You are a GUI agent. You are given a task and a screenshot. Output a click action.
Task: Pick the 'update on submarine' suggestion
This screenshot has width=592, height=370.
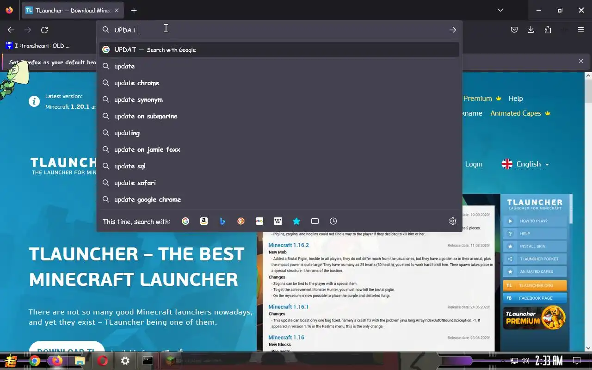[279, 116]
